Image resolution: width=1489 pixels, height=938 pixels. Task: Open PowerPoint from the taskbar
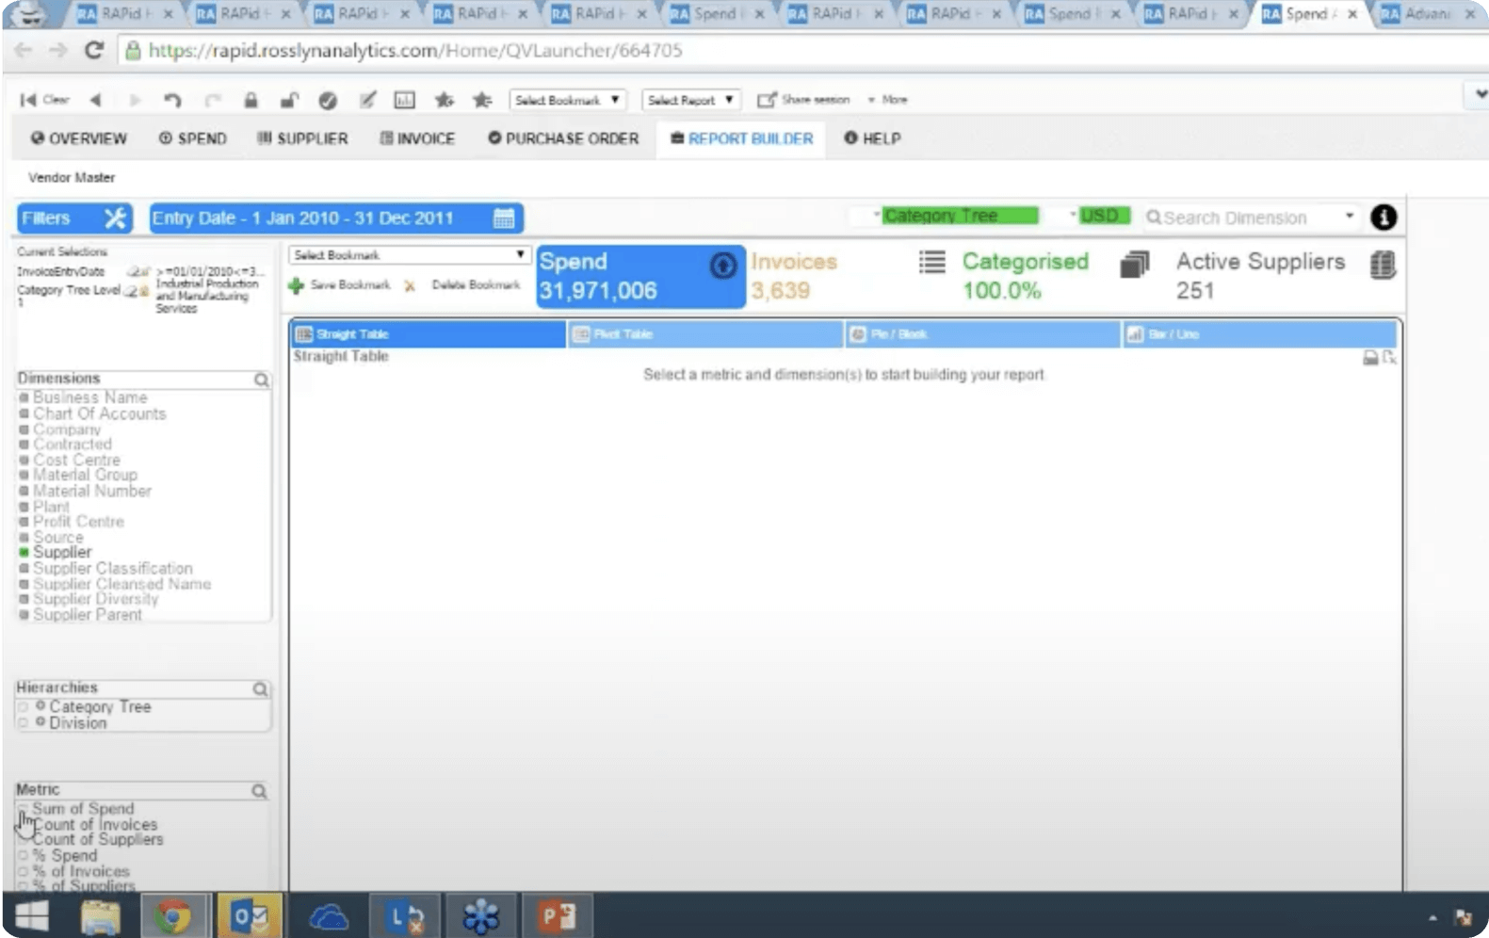click(x=557, y=916)
